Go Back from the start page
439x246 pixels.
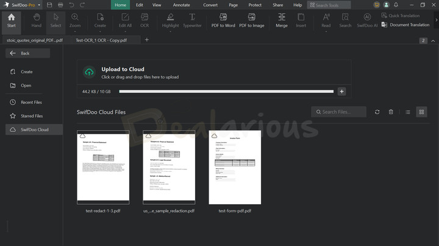point(27,53)
